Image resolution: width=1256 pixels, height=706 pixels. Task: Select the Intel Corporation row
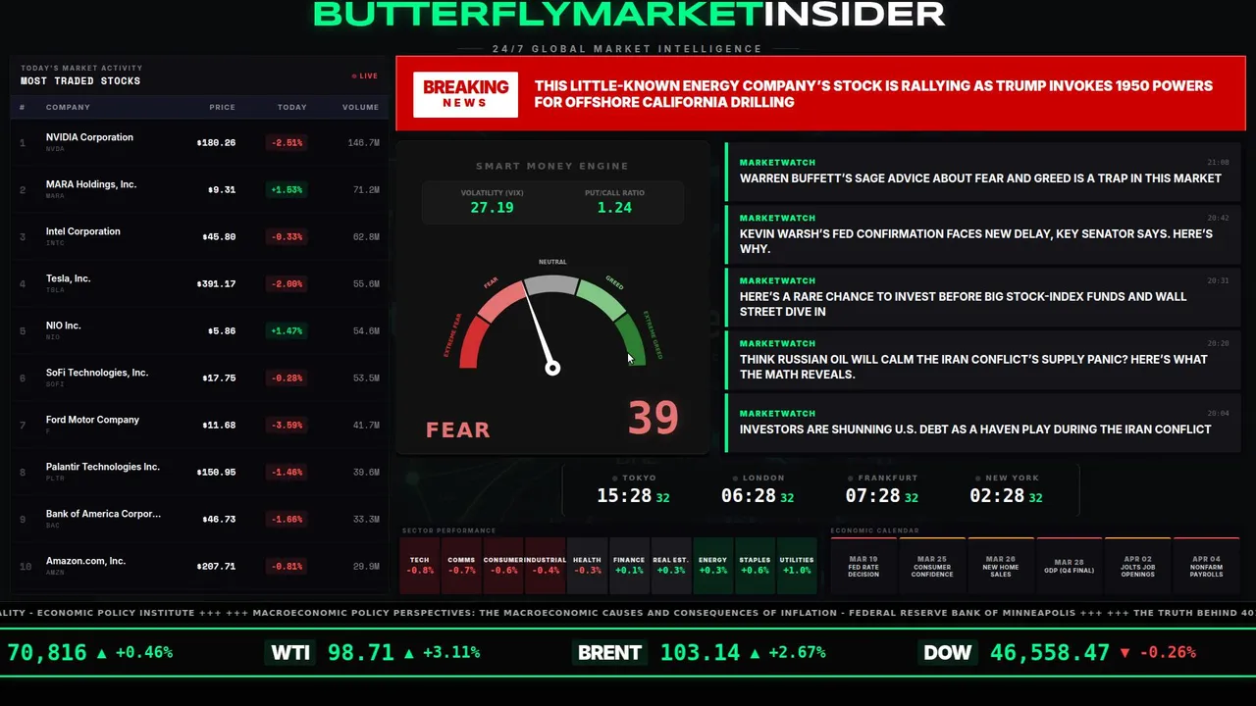click(x=199, y=236)
